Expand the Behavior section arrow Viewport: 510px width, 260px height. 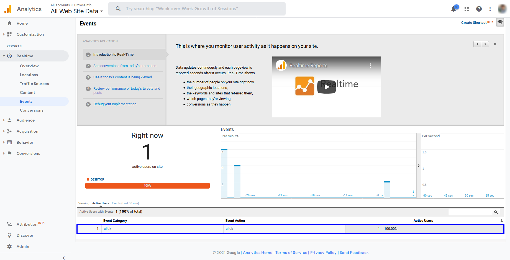[4, 142]
